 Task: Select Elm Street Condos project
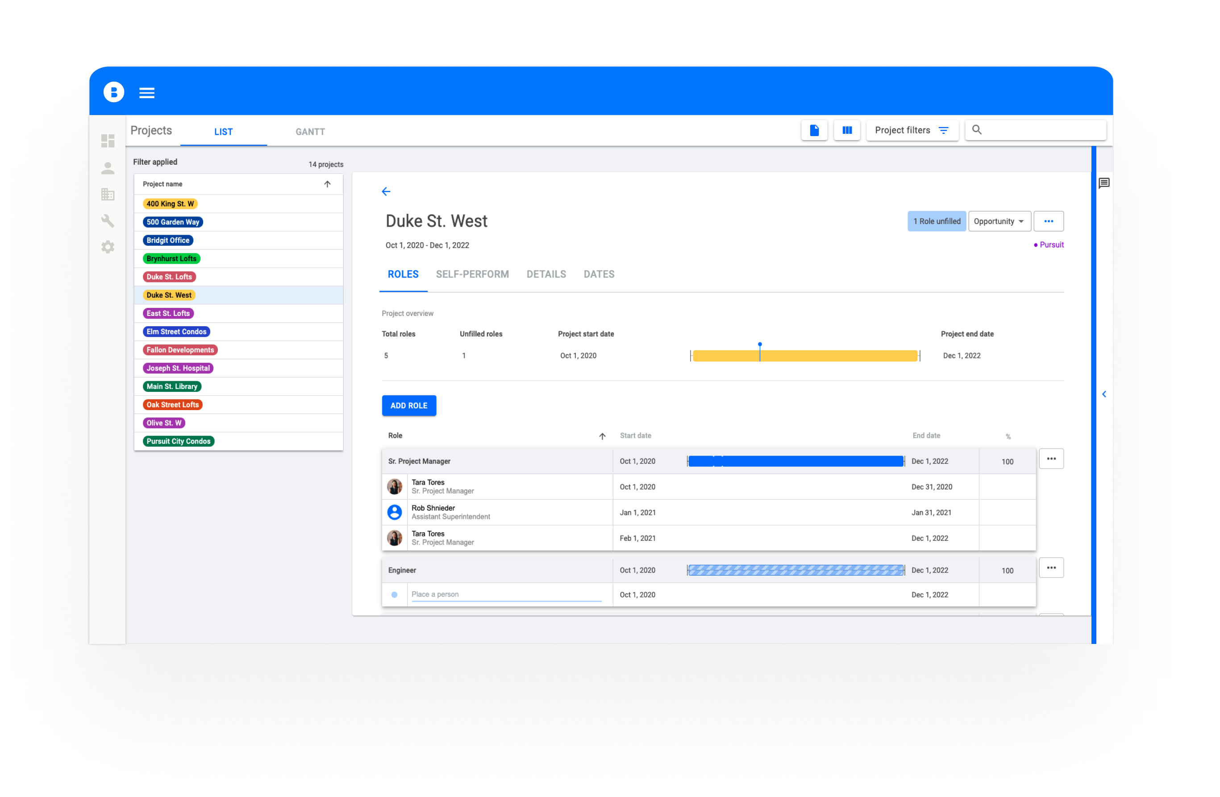pos(176,332)
